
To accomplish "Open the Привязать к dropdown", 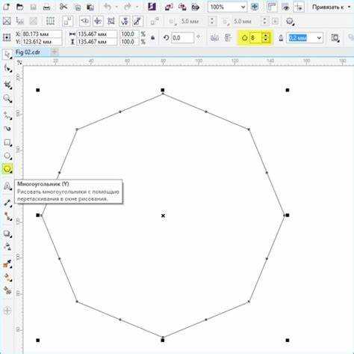I will (x=331, y=7).
